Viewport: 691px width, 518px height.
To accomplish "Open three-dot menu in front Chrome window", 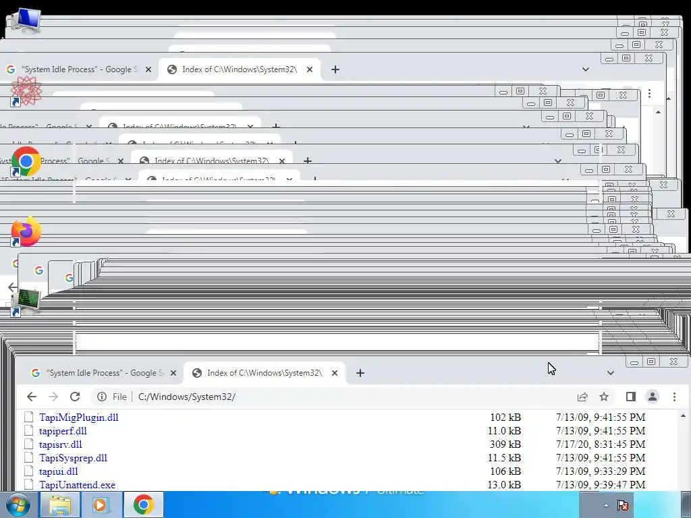I will pyautogui.click(x=674, y=397).
